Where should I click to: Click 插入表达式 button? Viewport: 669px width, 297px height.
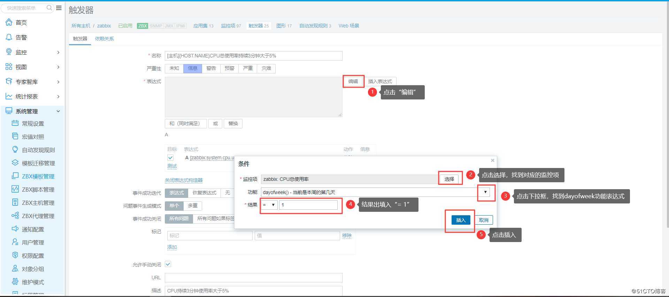[x=380, y=81]
